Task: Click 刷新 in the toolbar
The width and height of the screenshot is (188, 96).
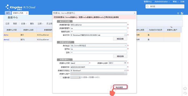Action: click(x=15, y=24)
